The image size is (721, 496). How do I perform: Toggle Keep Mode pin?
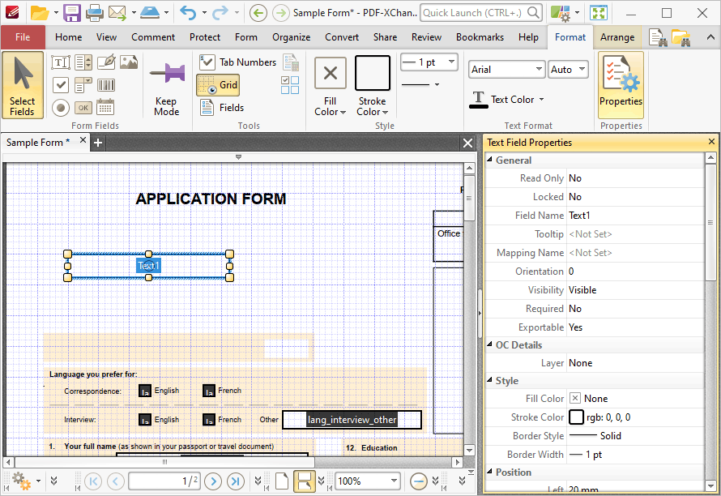coord(166,86)
